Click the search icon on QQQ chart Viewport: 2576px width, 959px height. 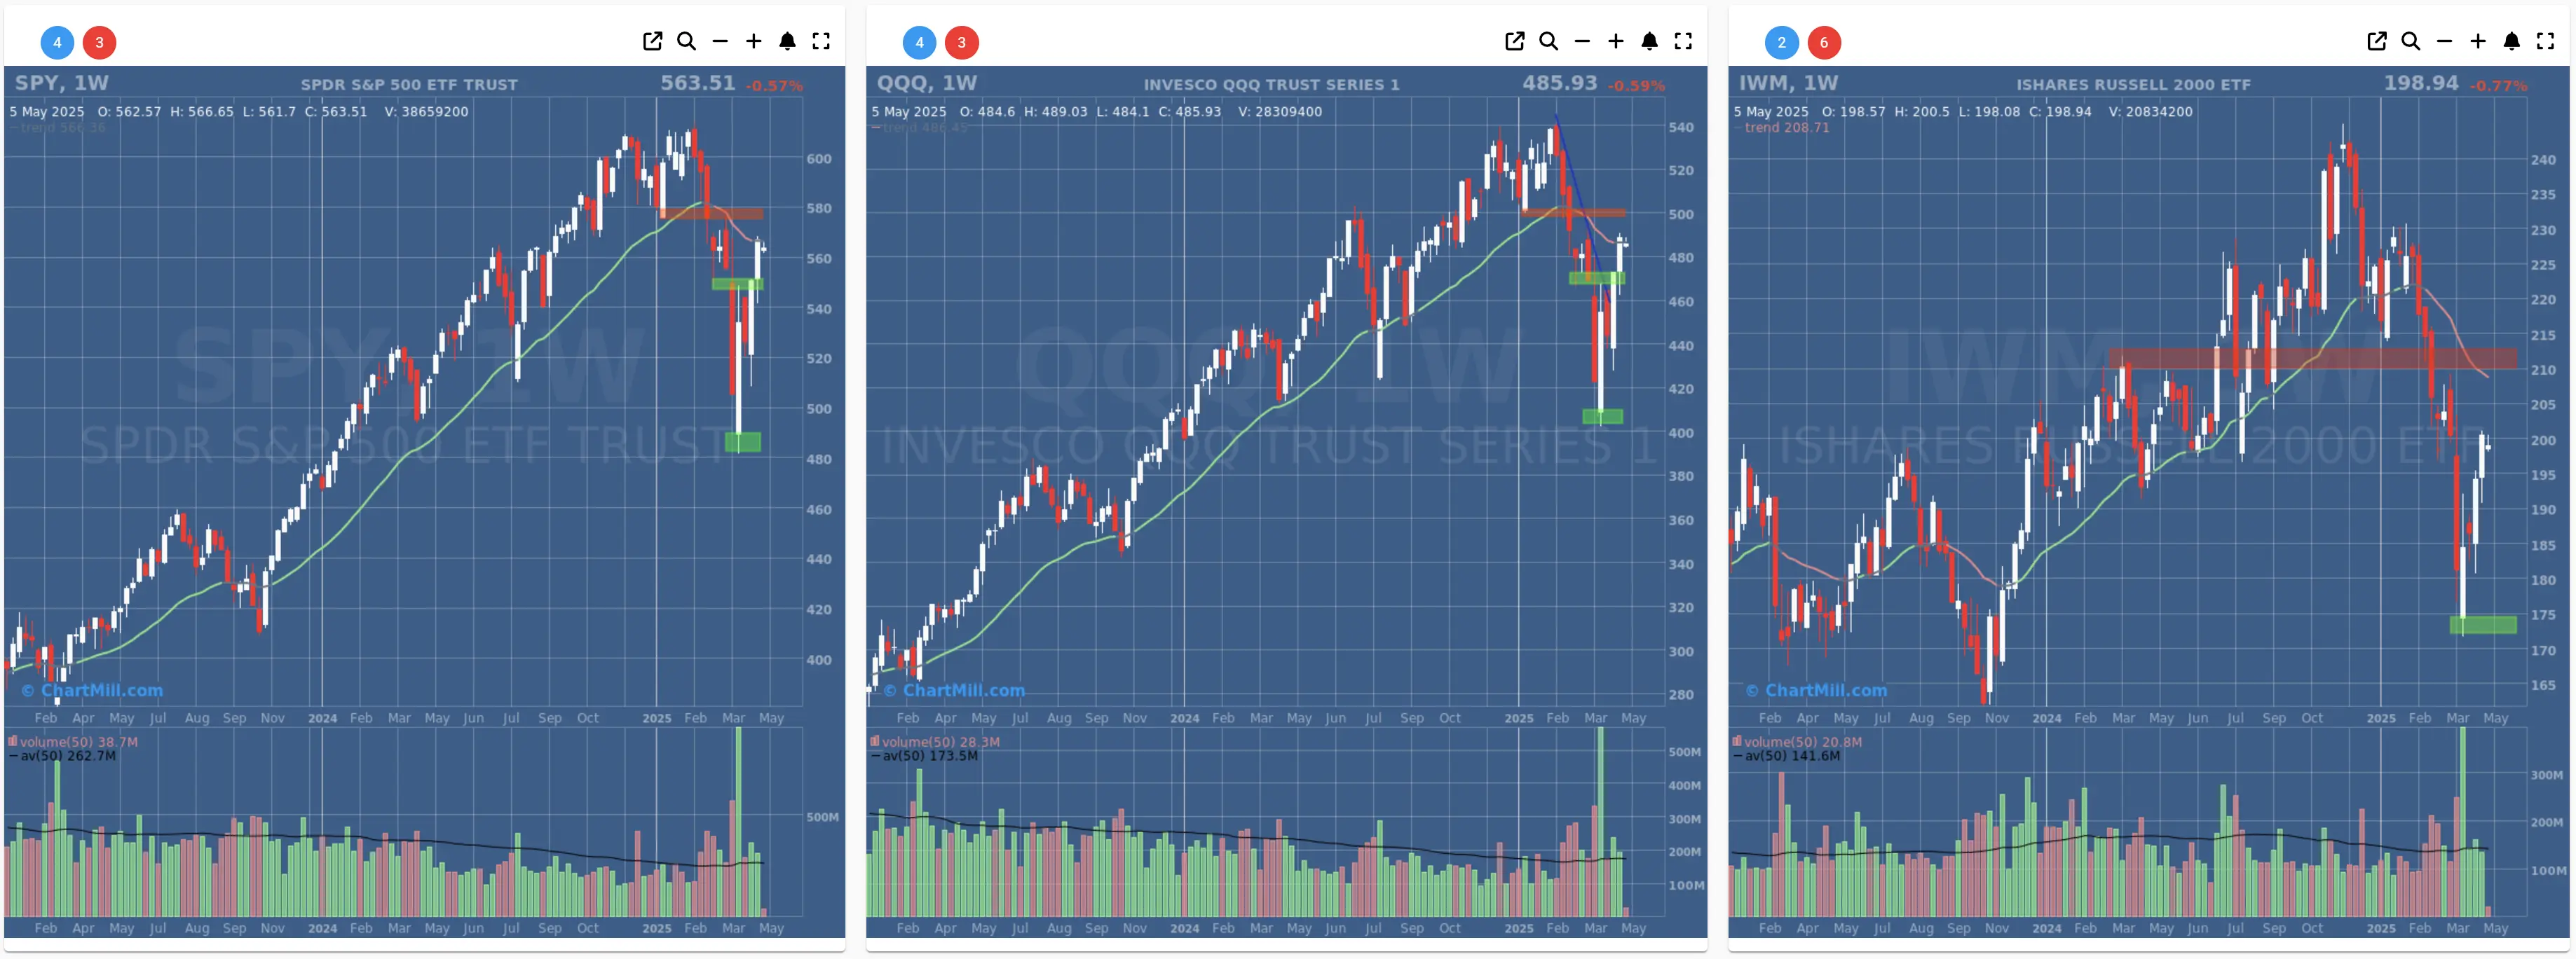point(1549,41)
